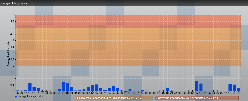Select the bar at 15 after Πε

pos(63,87)
